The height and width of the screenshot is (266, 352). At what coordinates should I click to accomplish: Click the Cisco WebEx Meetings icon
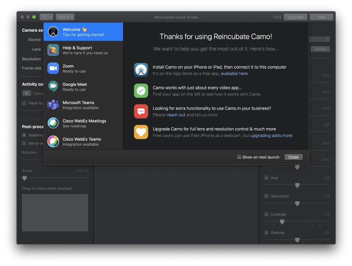(x=53, y=123)
